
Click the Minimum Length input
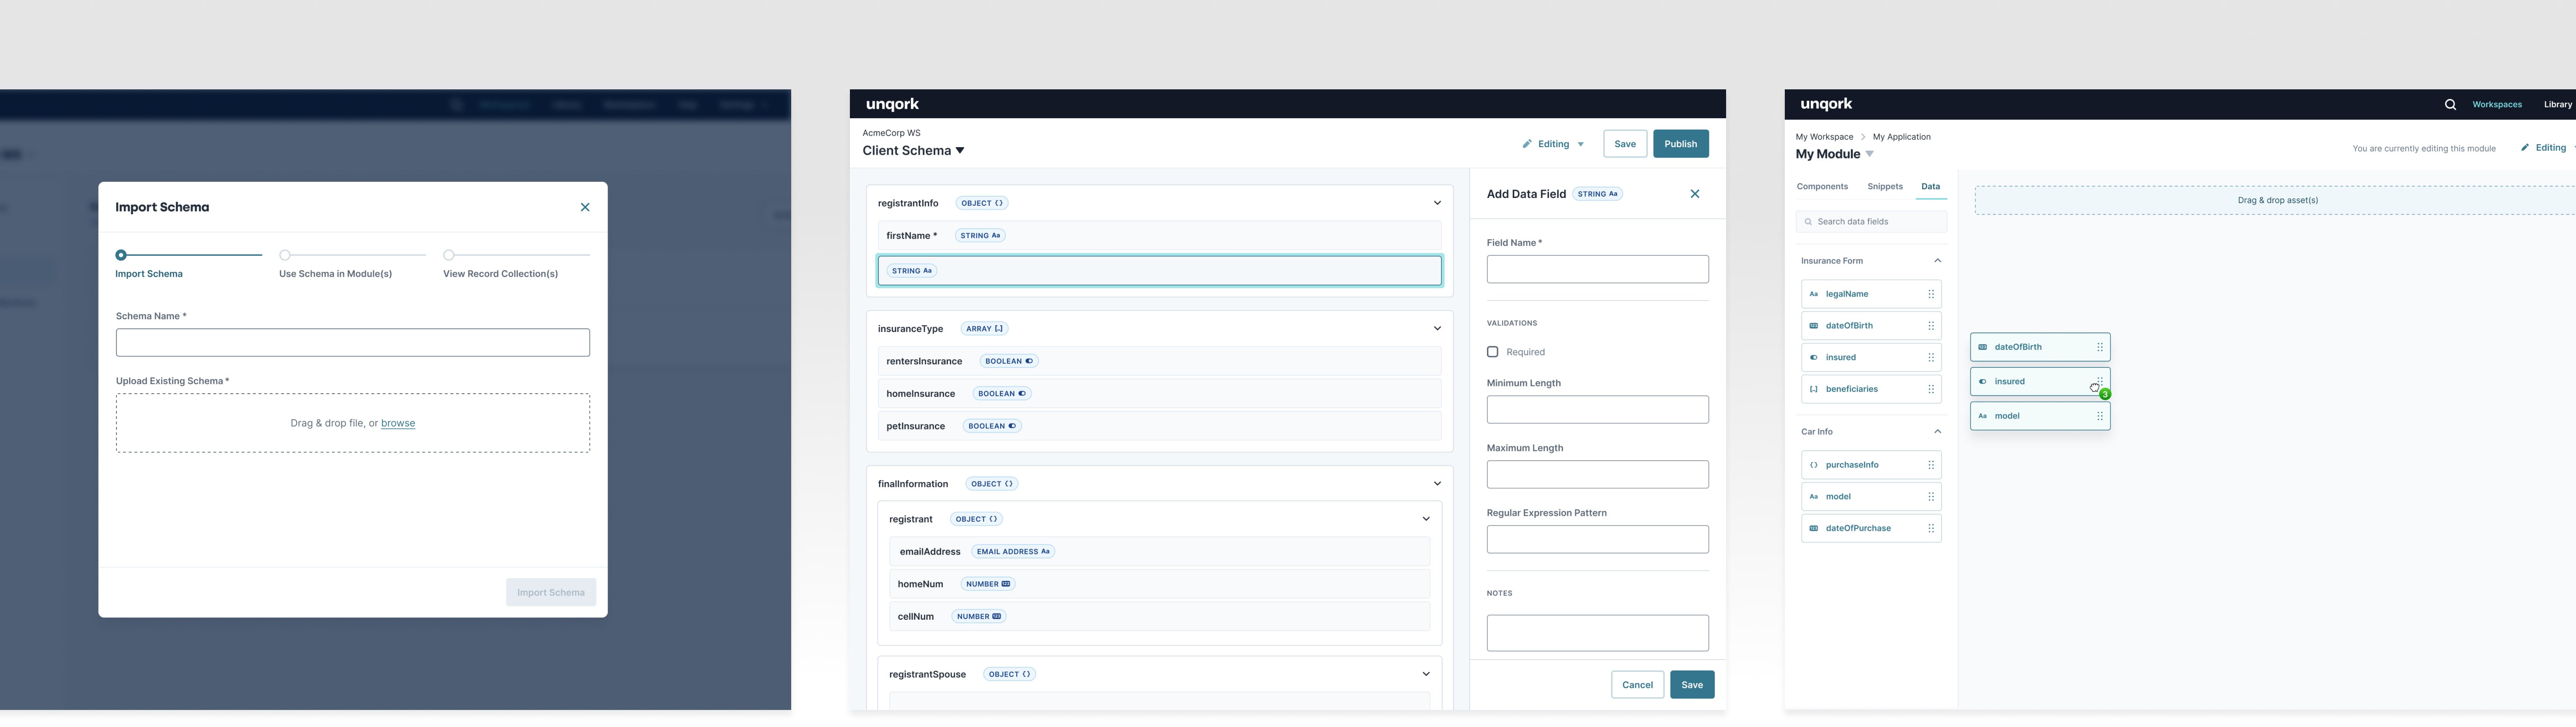[1598, 410]
